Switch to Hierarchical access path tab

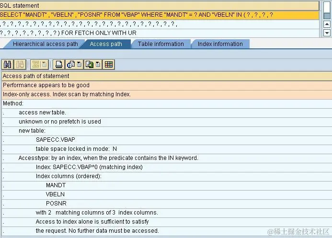click(45, 44)
